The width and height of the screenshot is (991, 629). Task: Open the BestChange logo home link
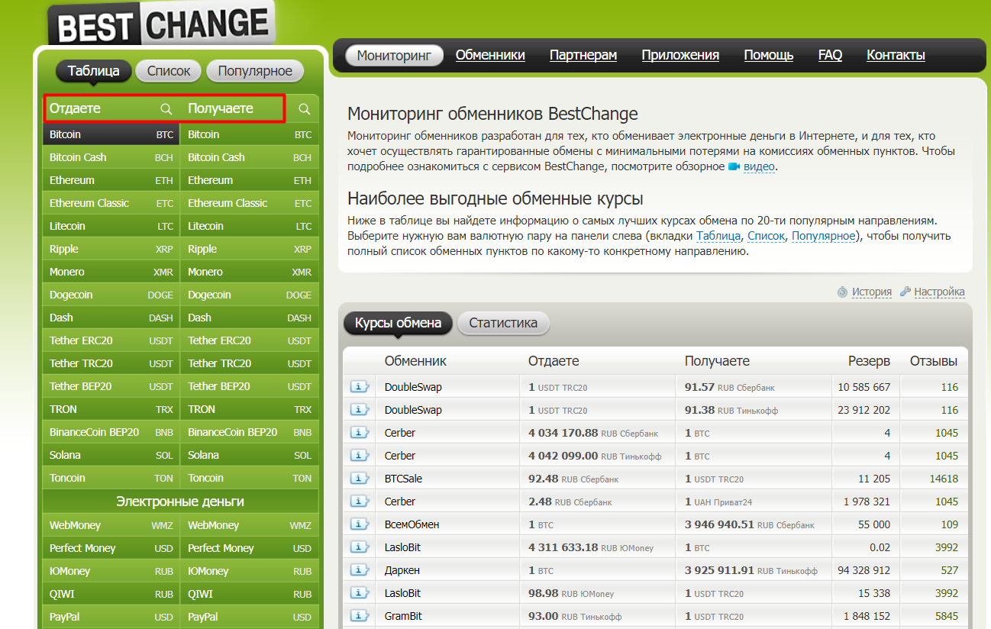[162, 24]
